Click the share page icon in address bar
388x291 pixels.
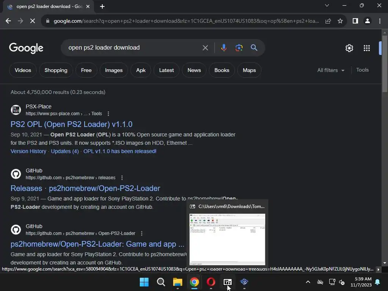328,21
